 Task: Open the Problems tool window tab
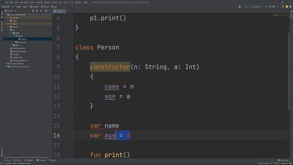pyautogui.click(x=28, y=160)
